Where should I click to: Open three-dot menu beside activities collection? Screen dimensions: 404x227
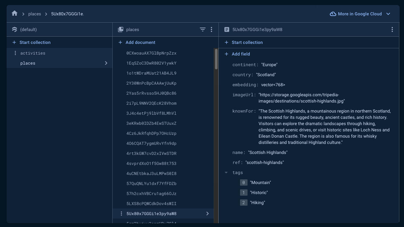[15, 53]
